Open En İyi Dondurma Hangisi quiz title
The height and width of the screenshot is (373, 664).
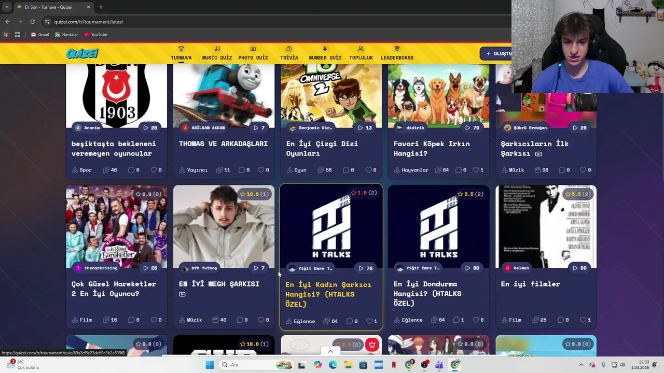pos(427,293)
